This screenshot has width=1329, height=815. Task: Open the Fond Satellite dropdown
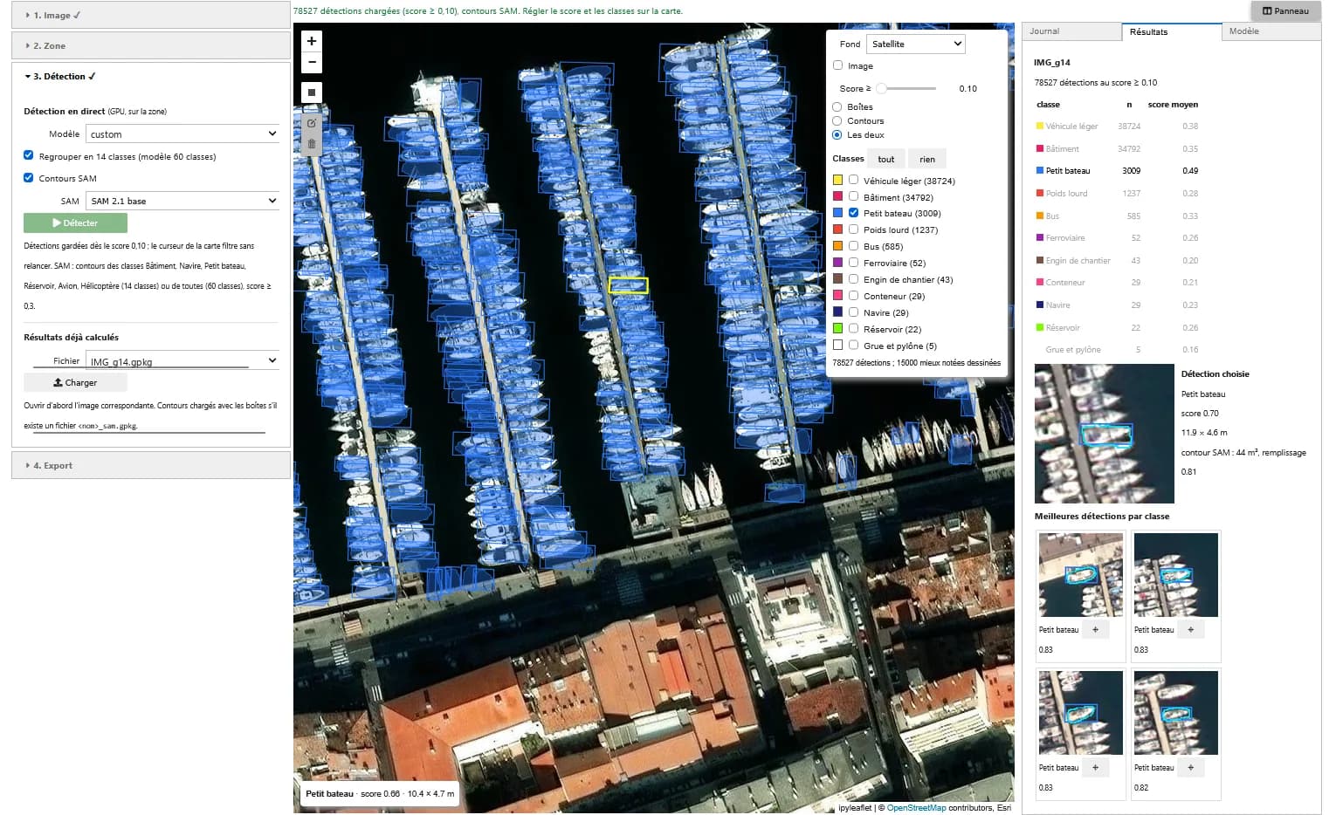click(915, 44)
